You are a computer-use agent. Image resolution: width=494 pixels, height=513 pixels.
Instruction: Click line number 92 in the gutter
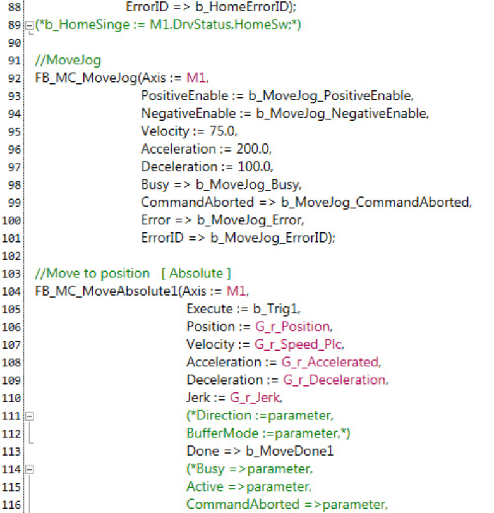(14, 78)
